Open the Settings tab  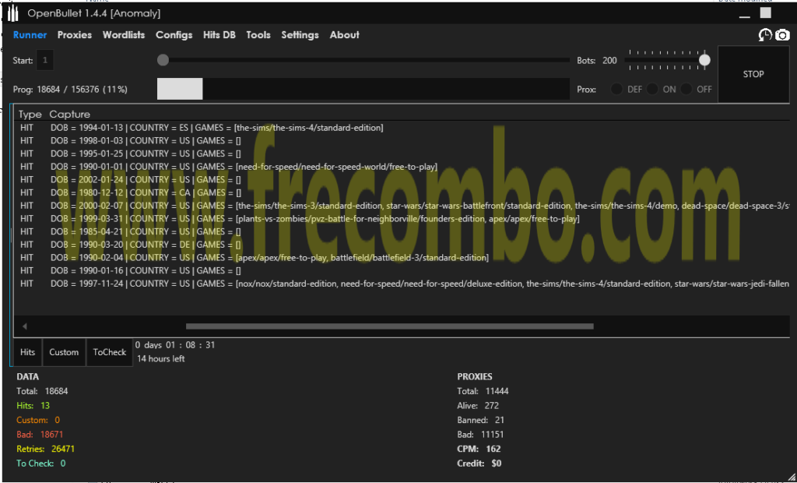pos(300,35)
